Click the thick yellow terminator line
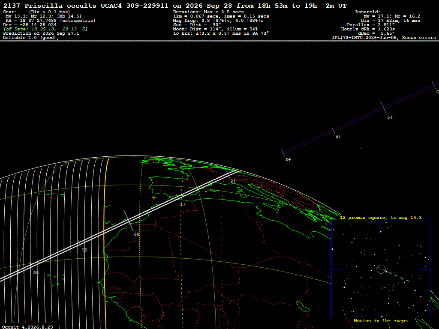The height and width of the screenshot is (329, 439). pos(105,243)
